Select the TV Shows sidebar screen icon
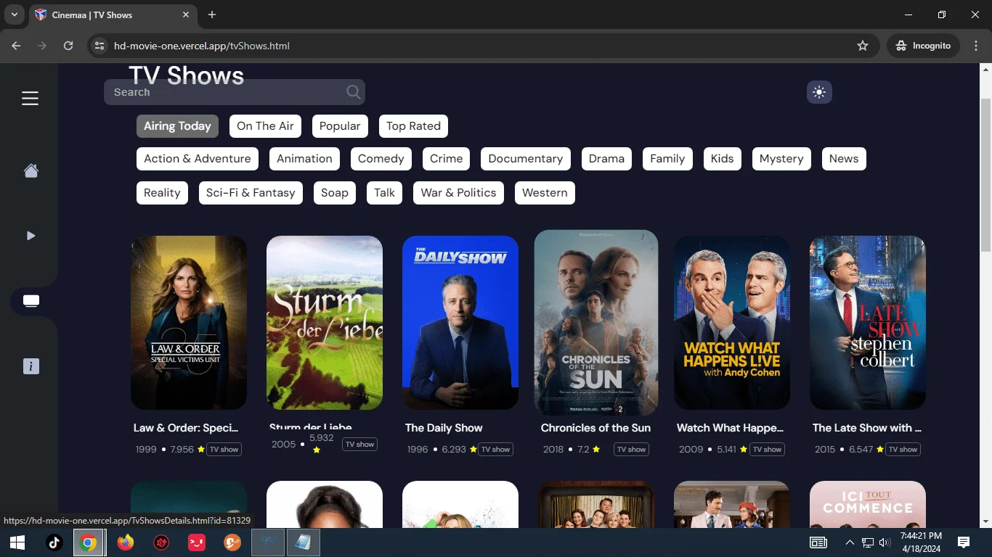 [31, 301]
